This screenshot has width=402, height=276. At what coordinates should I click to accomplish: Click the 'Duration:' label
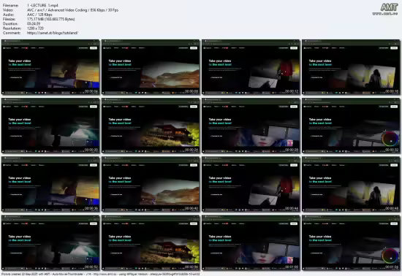10,23
